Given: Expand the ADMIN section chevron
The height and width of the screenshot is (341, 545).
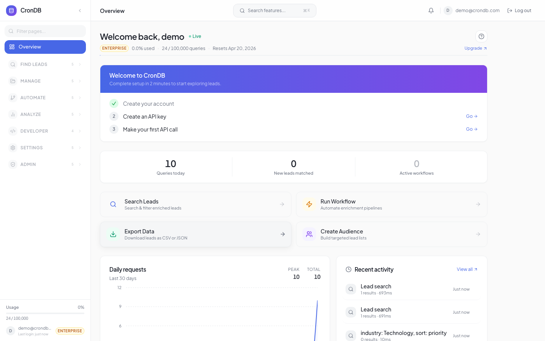Looking at the screenshot, I should pyautogui.click(x=80, y=164).
